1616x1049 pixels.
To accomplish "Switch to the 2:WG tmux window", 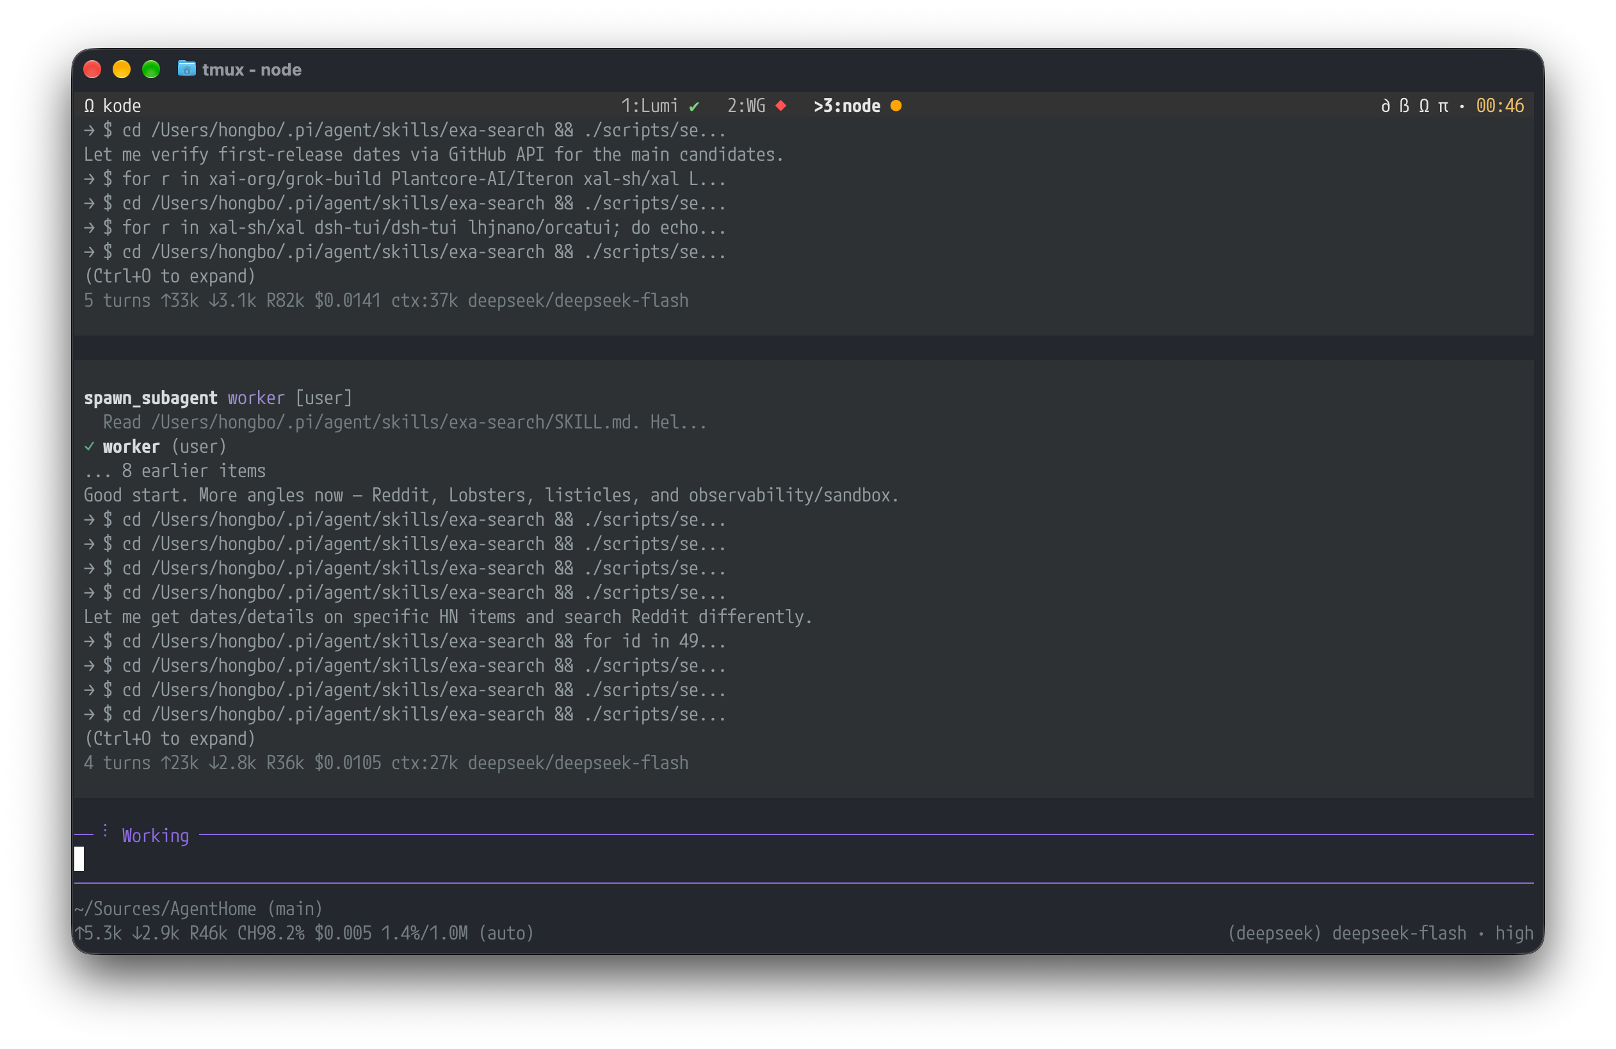I will pyautogui.click(x=746, y=106).
